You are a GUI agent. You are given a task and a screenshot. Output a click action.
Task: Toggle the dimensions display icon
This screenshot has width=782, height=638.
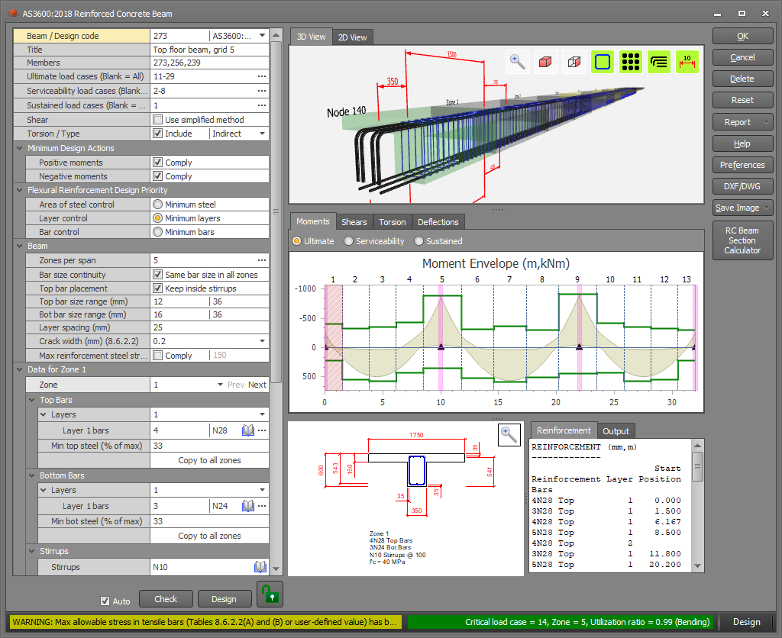point(687,62)
